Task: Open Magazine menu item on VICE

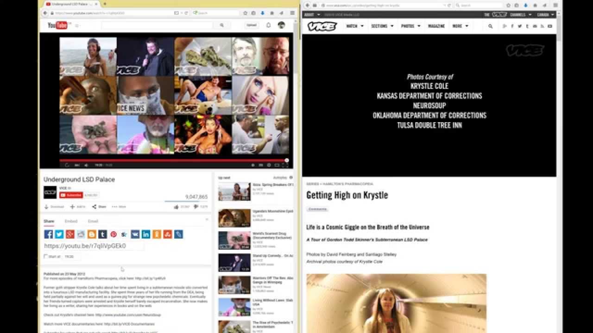Action: (x=436, y=26)
